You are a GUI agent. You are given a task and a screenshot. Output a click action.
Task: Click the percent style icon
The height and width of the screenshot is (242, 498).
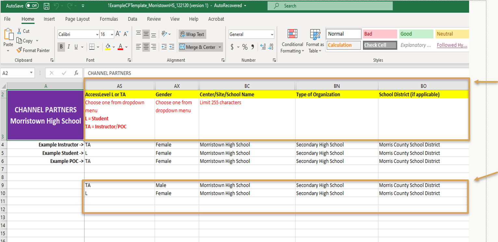[x=245, y=47]
